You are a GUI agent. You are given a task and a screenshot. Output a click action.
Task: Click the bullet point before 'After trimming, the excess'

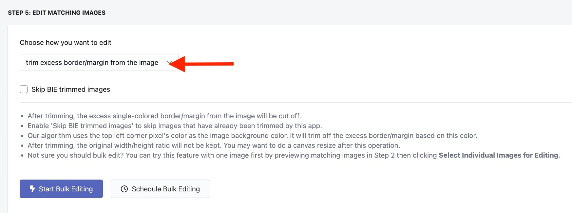click(x=22, y=116)
